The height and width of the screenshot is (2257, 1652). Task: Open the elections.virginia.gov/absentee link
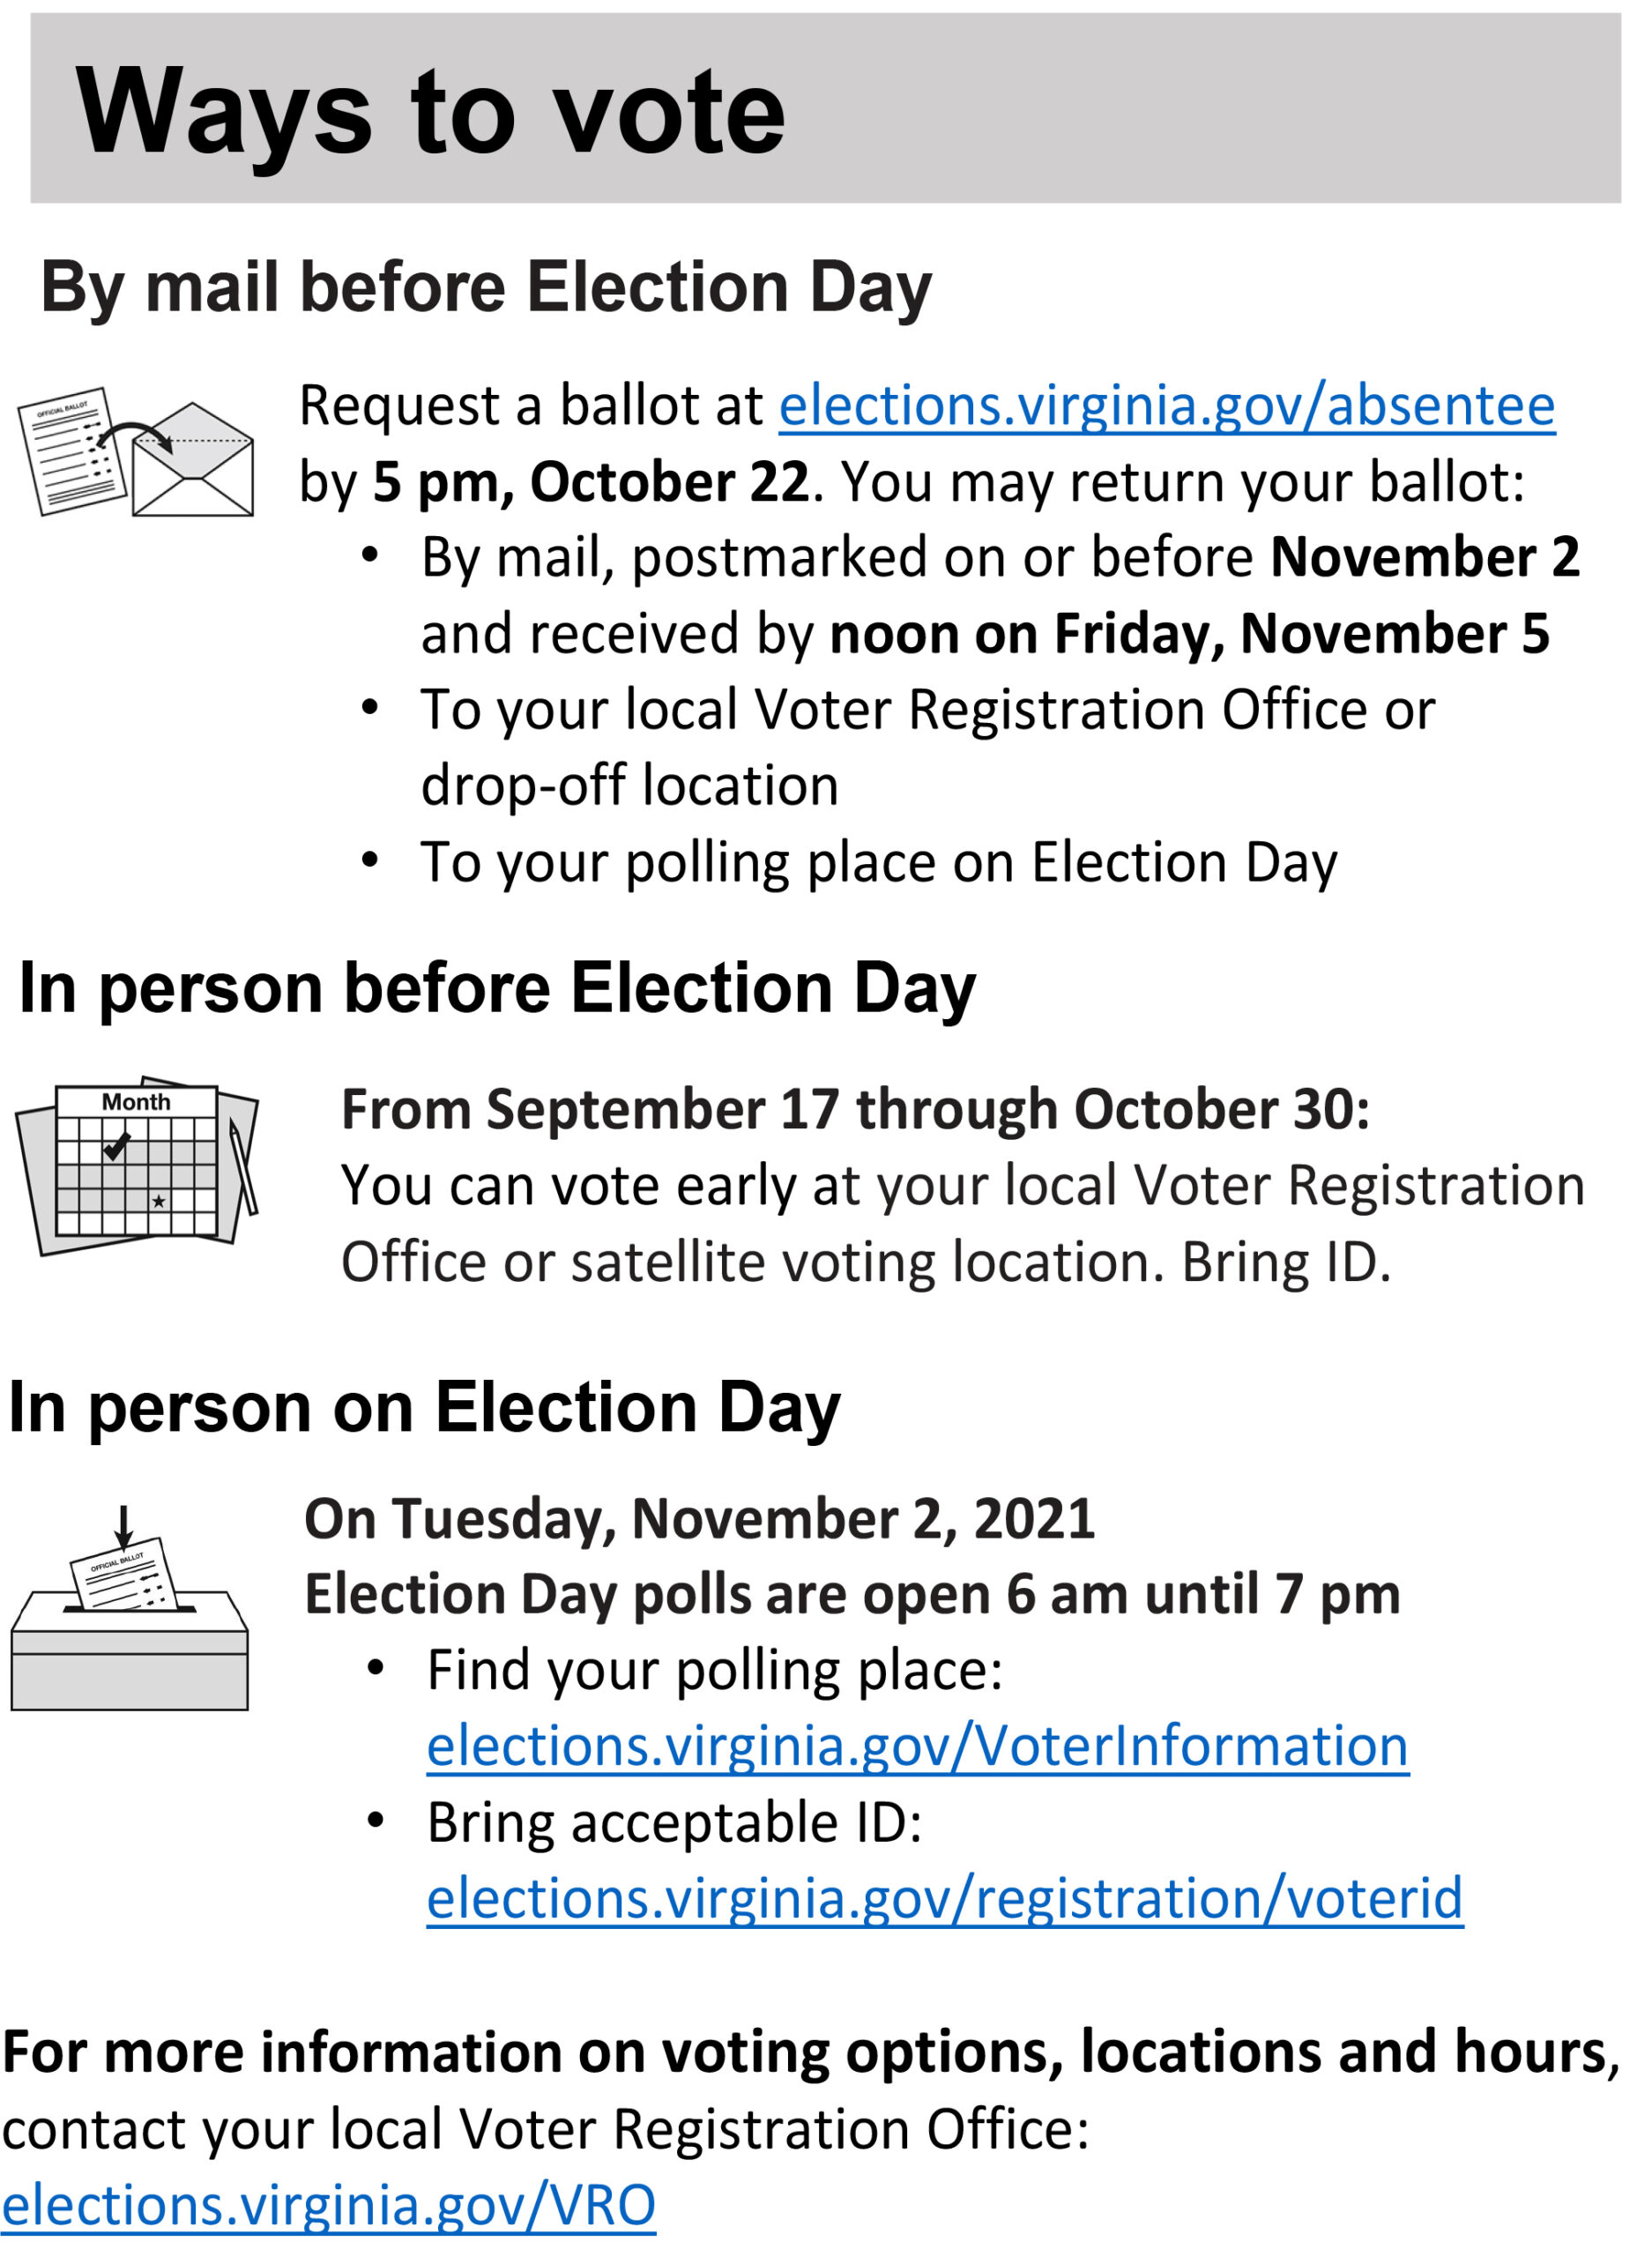coord(1167,406)
